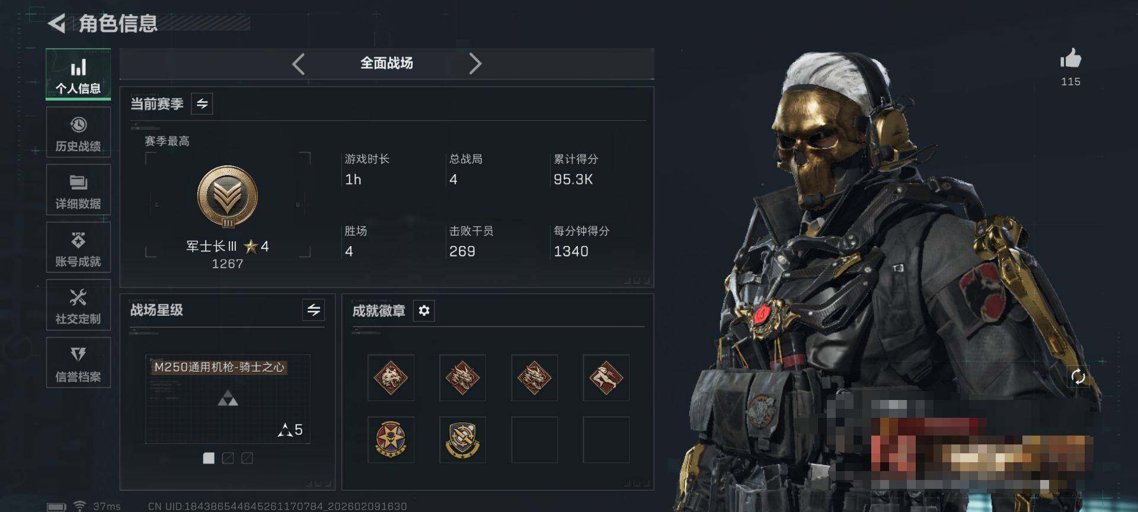
Task: Select the first page indicator square
Action: pos(209,458)
